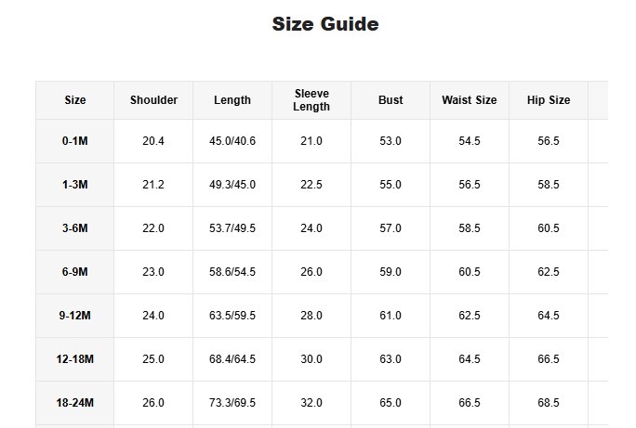Click the 1-3M size row label
The image size is (636, 428).
75,185
